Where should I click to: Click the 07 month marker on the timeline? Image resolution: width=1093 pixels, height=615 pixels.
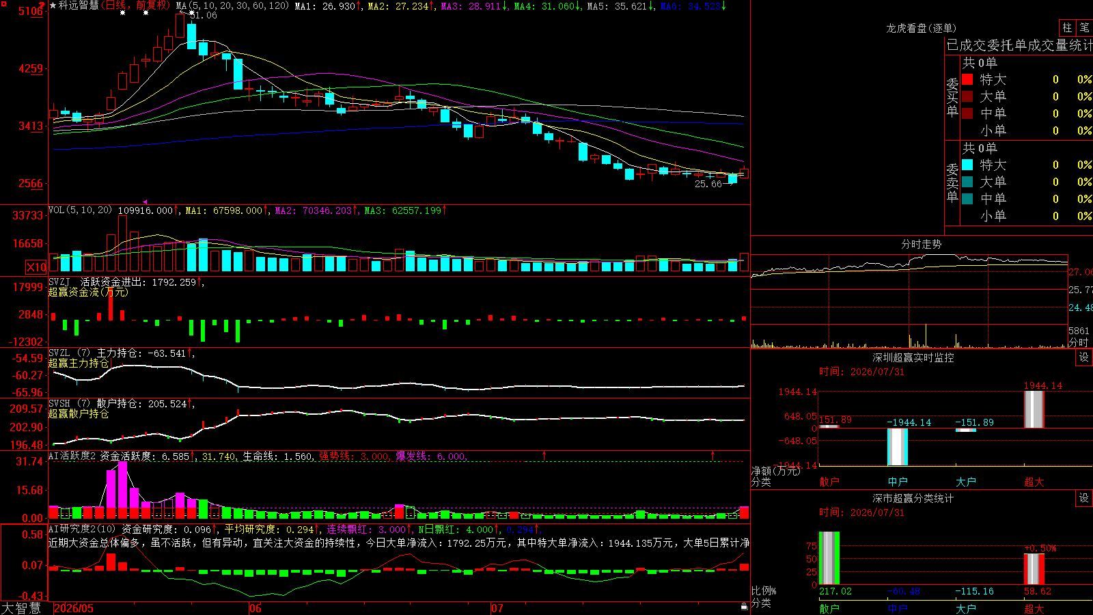coord(497,608)
